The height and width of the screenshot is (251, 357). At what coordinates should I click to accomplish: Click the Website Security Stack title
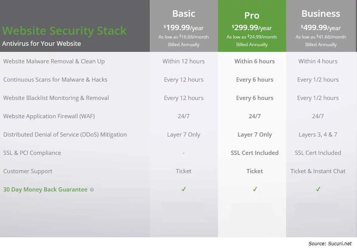pyautogui.click(x=64, y=31)
